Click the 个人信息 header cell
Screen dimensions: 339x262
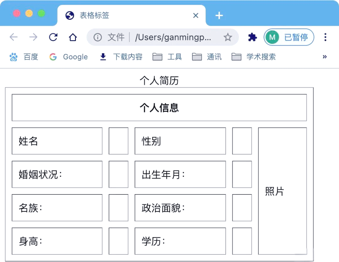pyautogui.click(x=159, y=107)
